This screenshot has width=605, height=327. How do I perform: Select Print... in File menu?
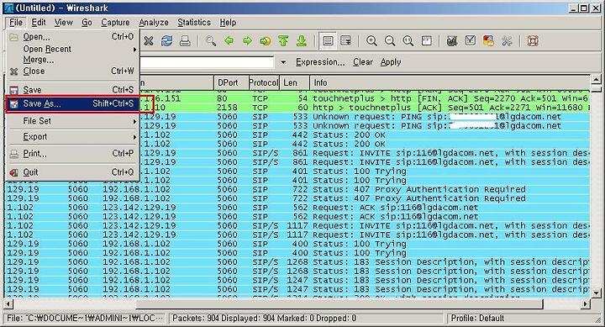pos(72,154)
